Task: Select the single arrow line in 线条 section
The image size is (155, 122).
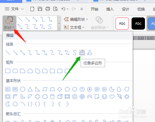Action: point(15,53)
